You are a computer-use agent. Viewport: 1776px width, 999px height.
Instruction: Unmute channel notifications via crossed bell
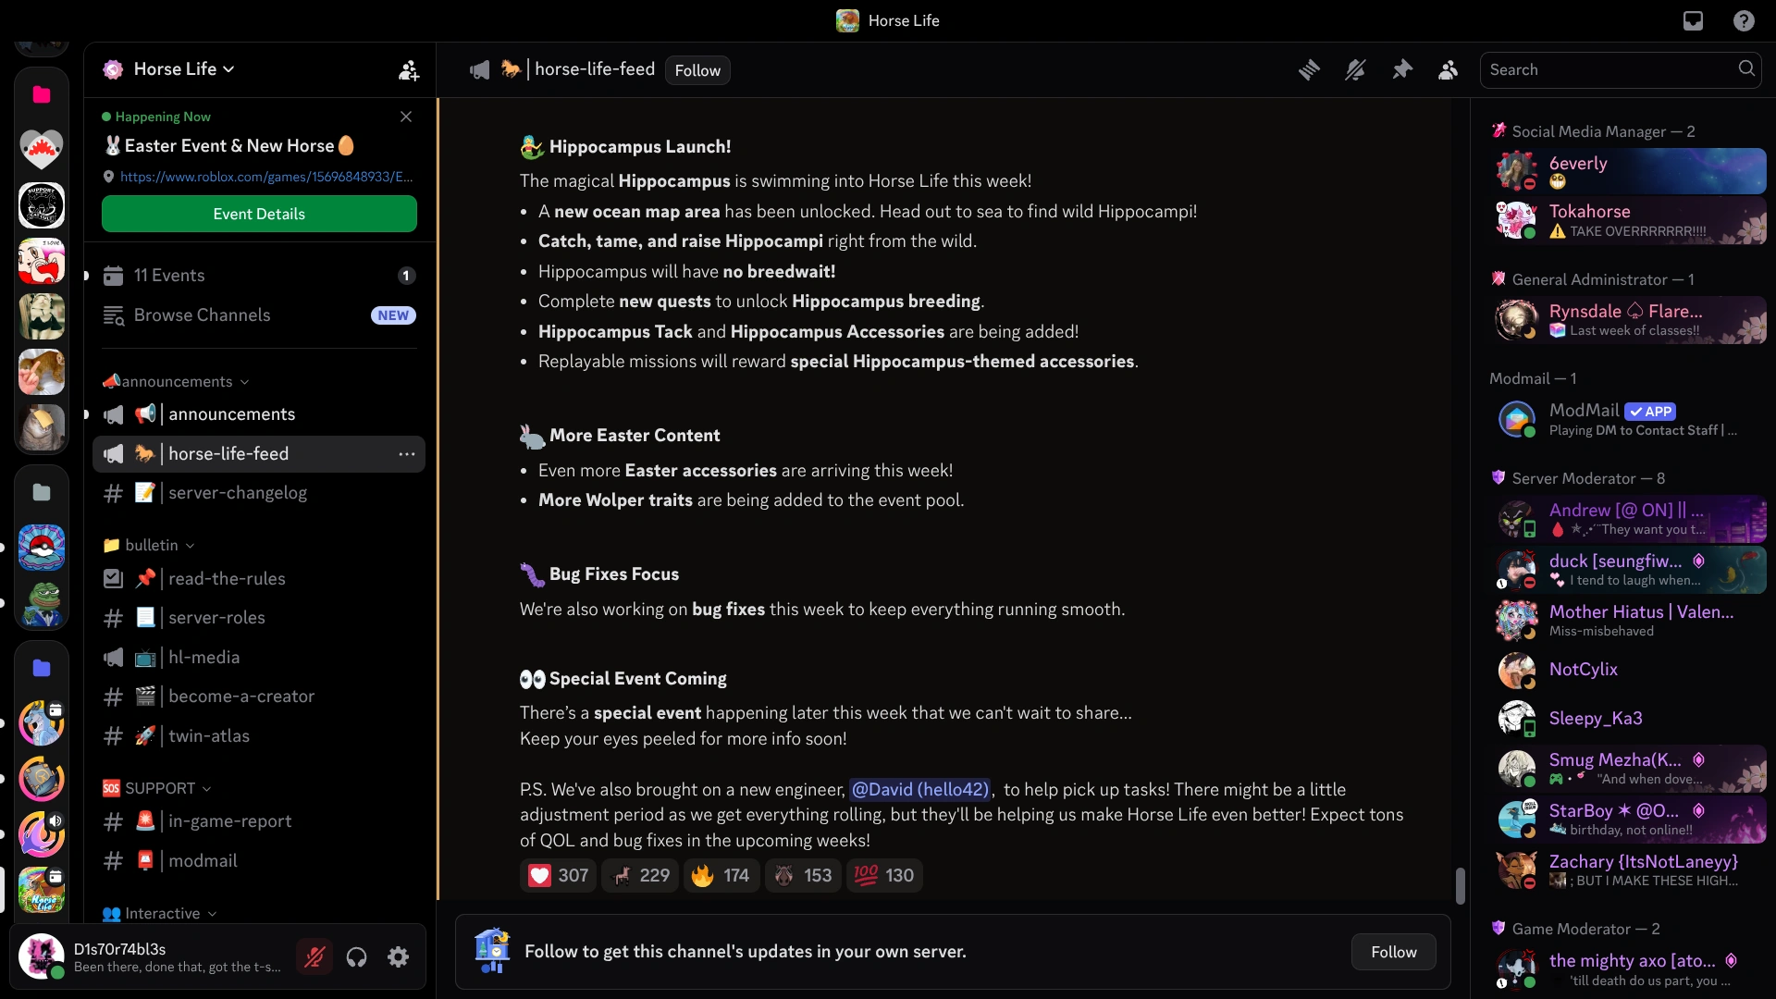1355,69
